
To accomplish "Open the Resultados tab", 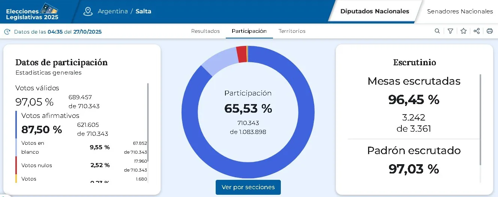I will (x=205, y=31).
